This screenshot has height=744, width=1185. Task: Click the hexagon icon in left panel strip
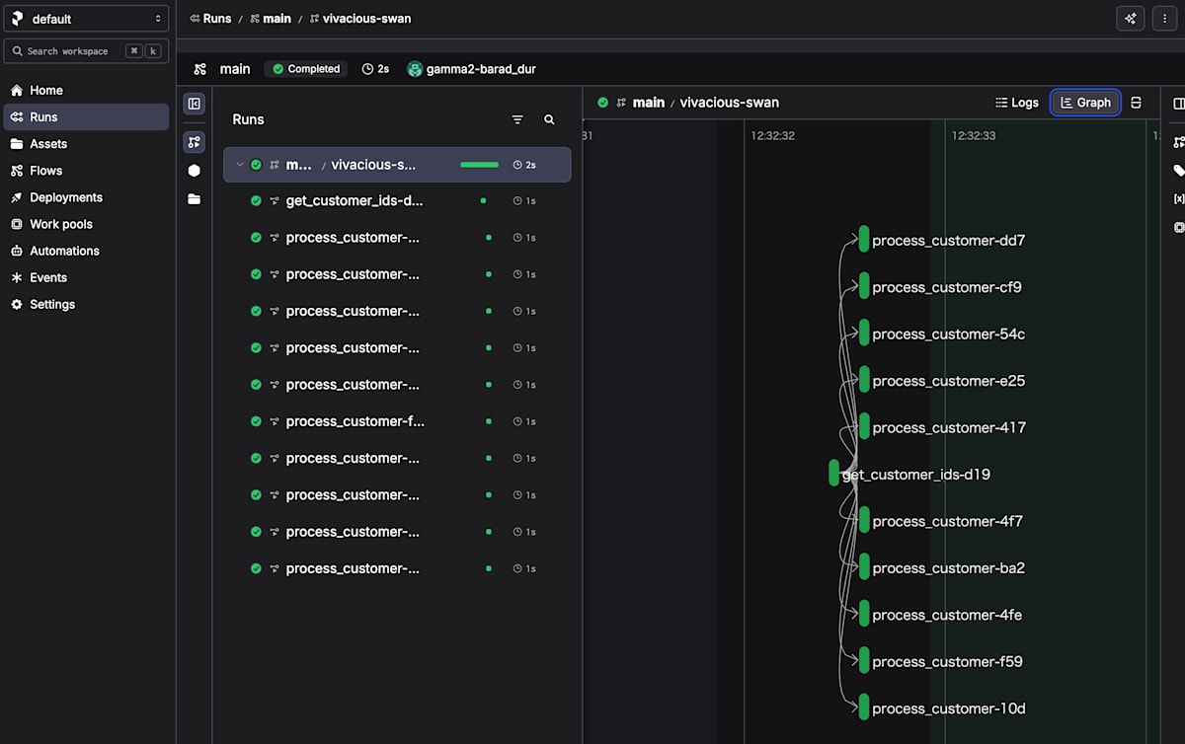(x=194, y=171)
